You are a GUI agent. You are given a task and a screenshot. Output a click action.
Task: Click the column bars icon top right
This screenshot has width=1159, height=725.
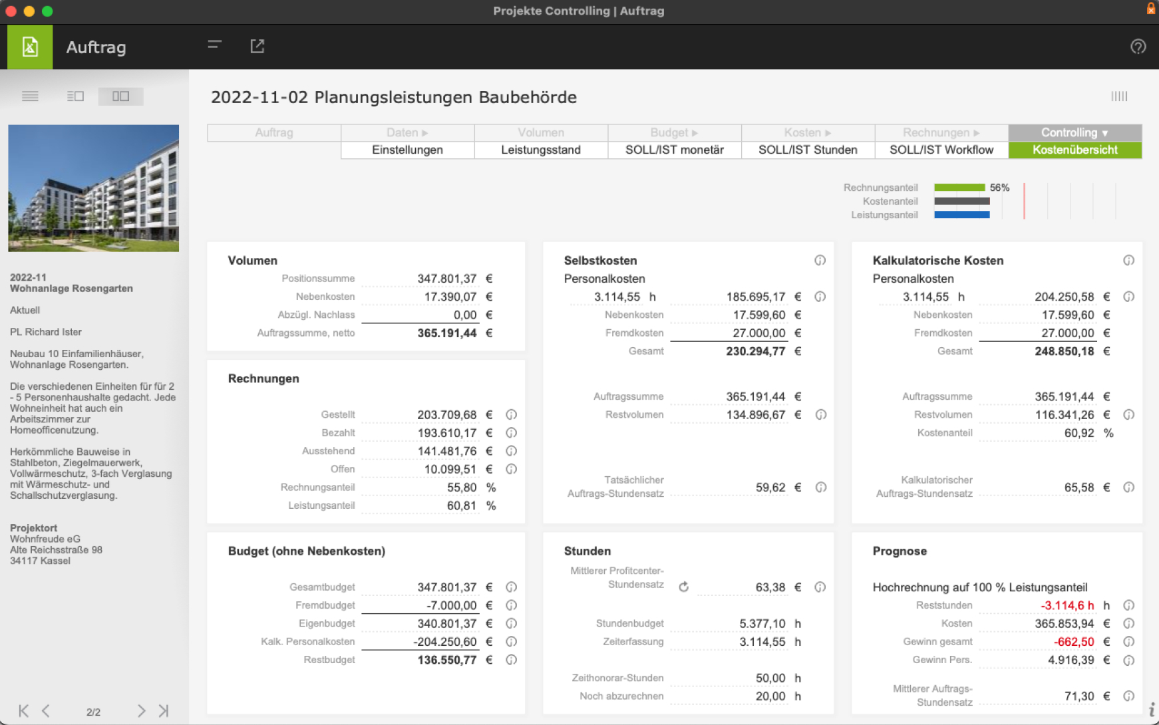point(1119,96)
